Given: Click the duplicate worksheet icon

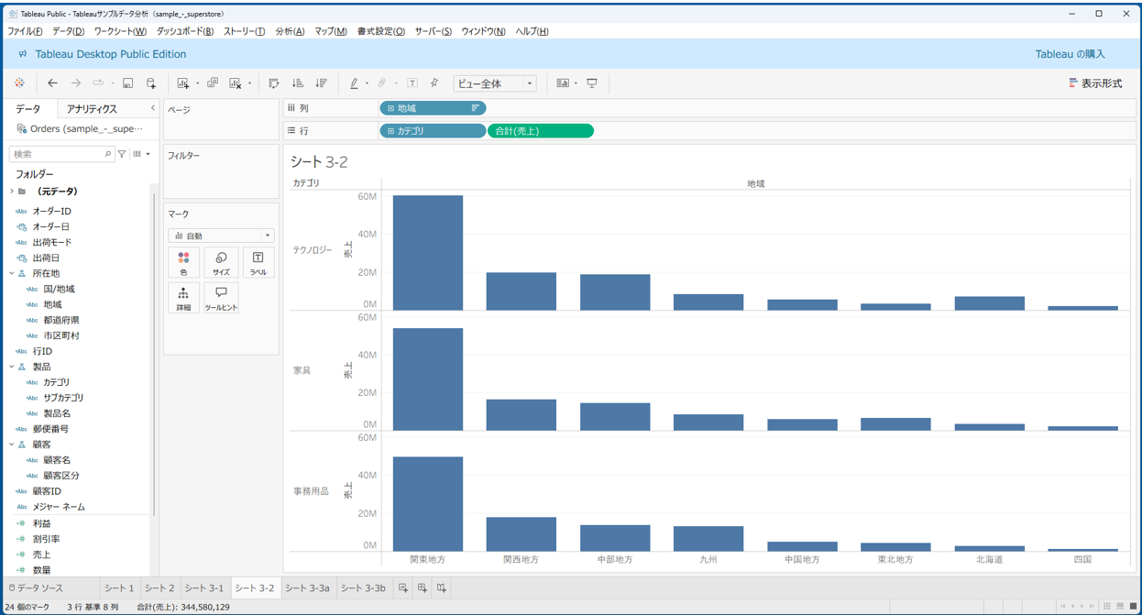Looking at the screenshot, I should [213, 83].
